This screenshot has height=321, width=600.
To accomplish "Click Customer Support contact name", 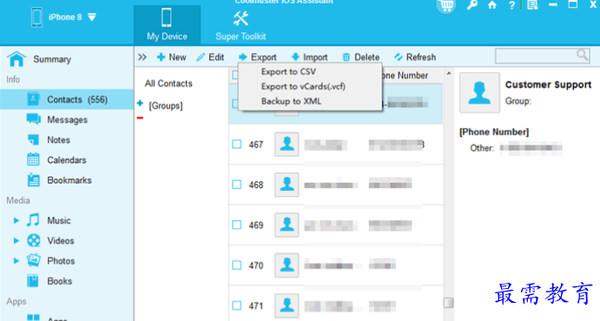I will (549, 85).
